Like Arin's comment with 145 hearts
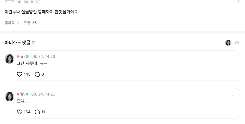This screenshot has height=124, width=245. click(20, 74)
